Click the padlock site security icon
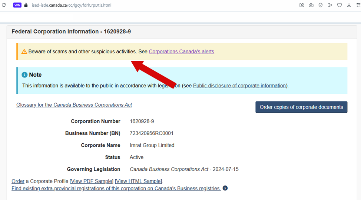The width and height of the screenshot is (361, 200). coord(26,5)
